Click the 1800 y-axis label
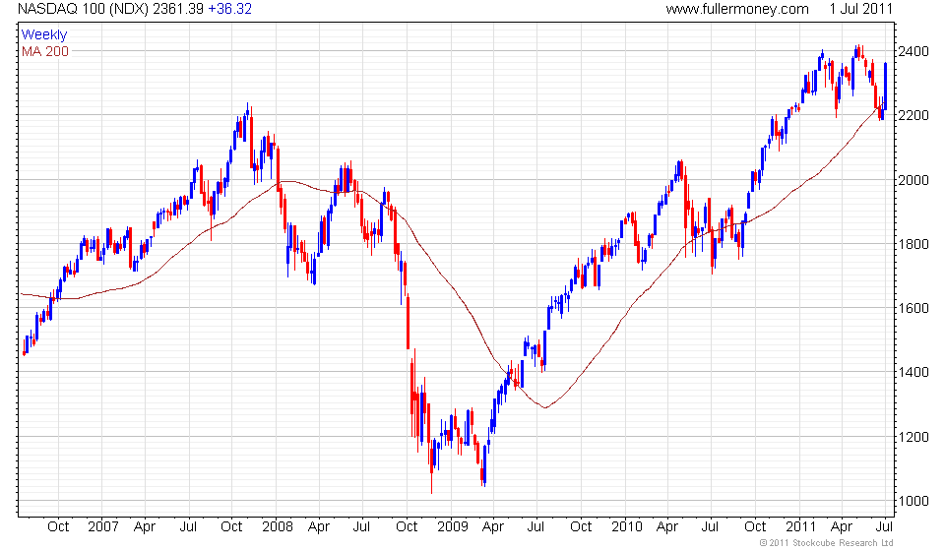 [x=913, y=244]
